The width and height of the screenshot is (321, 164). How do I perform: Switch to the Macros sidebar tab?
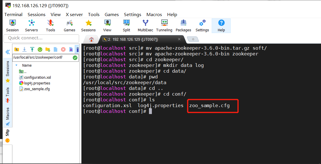(7, 116)
